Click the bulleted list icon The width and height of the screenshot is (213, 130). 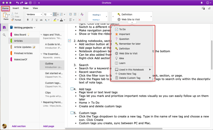[x=55, y=14]
